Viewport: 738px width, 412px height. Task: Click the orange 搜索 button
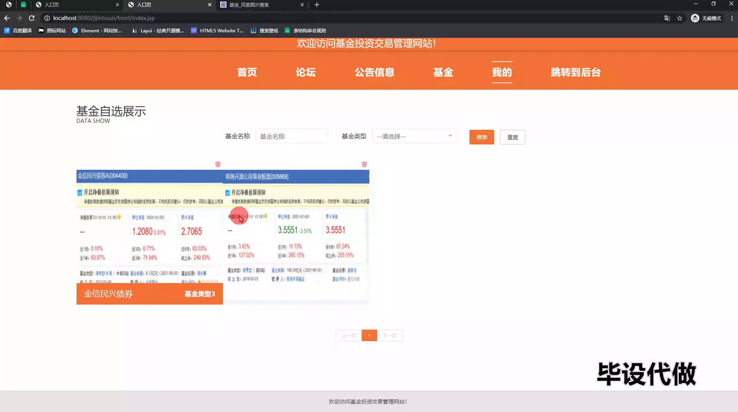[482, 137]
